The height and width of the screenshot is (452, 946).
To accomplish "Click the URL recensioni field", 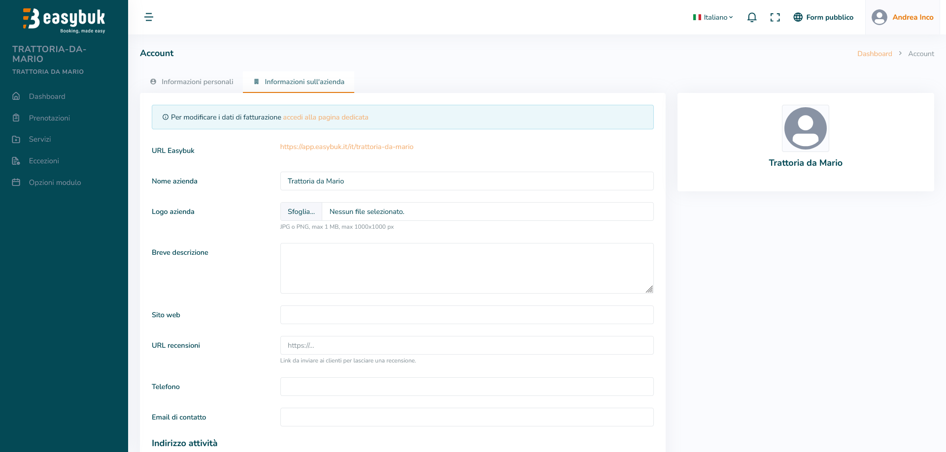I will coord(467,345).
